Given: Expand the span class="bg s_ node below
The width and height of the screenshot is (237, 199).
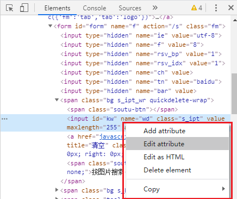Looking at the screenshot, I should click(x=57, y=190).
